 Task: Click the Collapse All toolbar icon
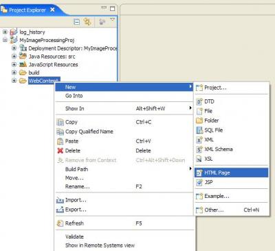(x=77, y=22)
